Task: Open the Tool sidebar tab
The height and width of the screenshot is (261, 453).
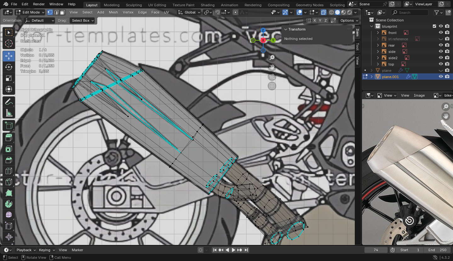Action: click(x=357, y=47)
